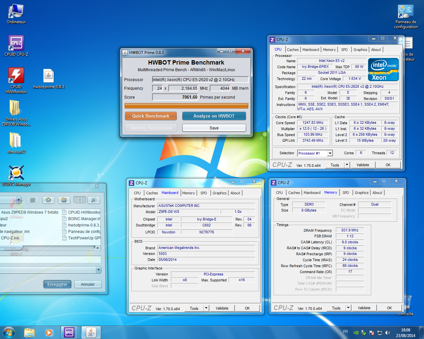Viewport: 424px width, 339px height.
Task: Open the Action Center flag tray icon
Action: point(372,333)
